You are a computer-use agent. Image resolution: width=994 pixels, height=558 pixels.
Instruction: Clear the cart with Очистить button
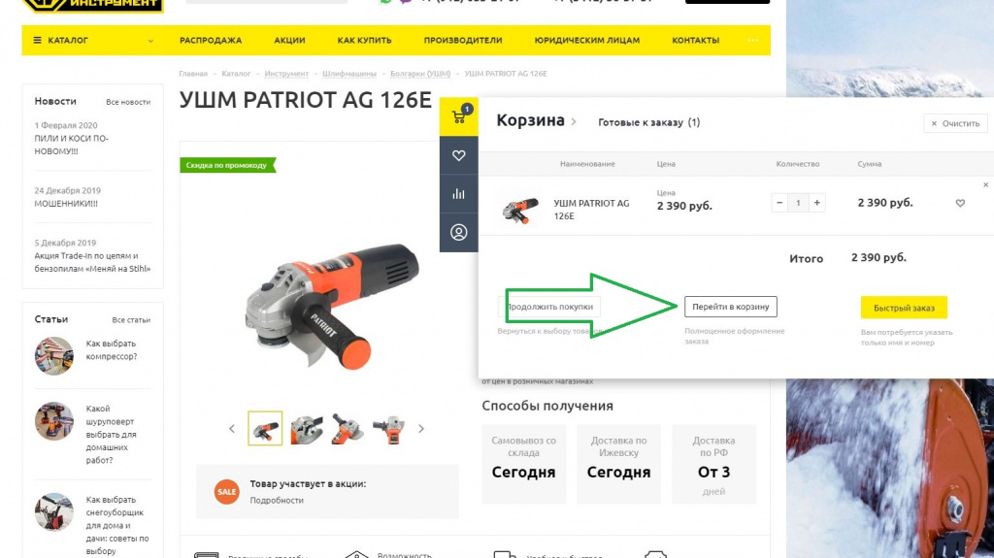(955, 123)
